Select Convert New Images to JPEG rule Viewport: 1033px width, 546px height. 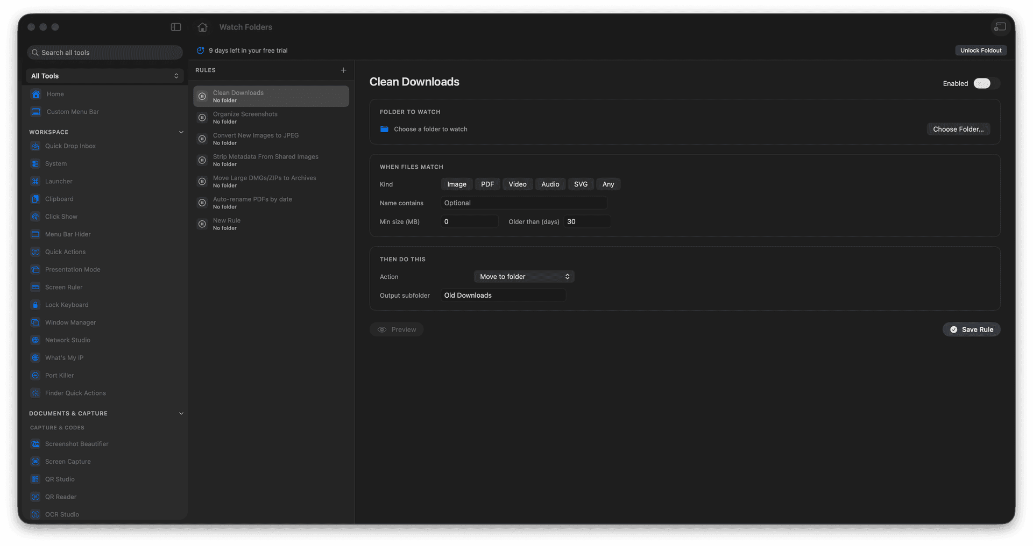(x=271, y=139)
